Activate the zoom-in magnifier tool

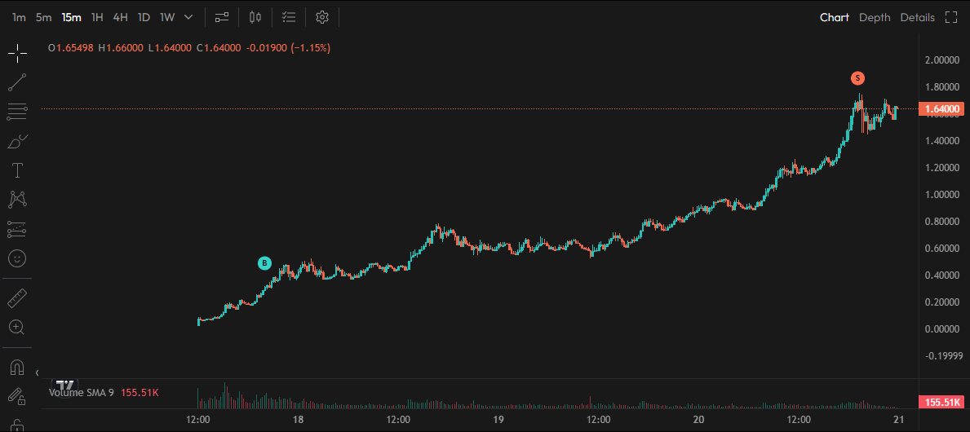[17, 327]
